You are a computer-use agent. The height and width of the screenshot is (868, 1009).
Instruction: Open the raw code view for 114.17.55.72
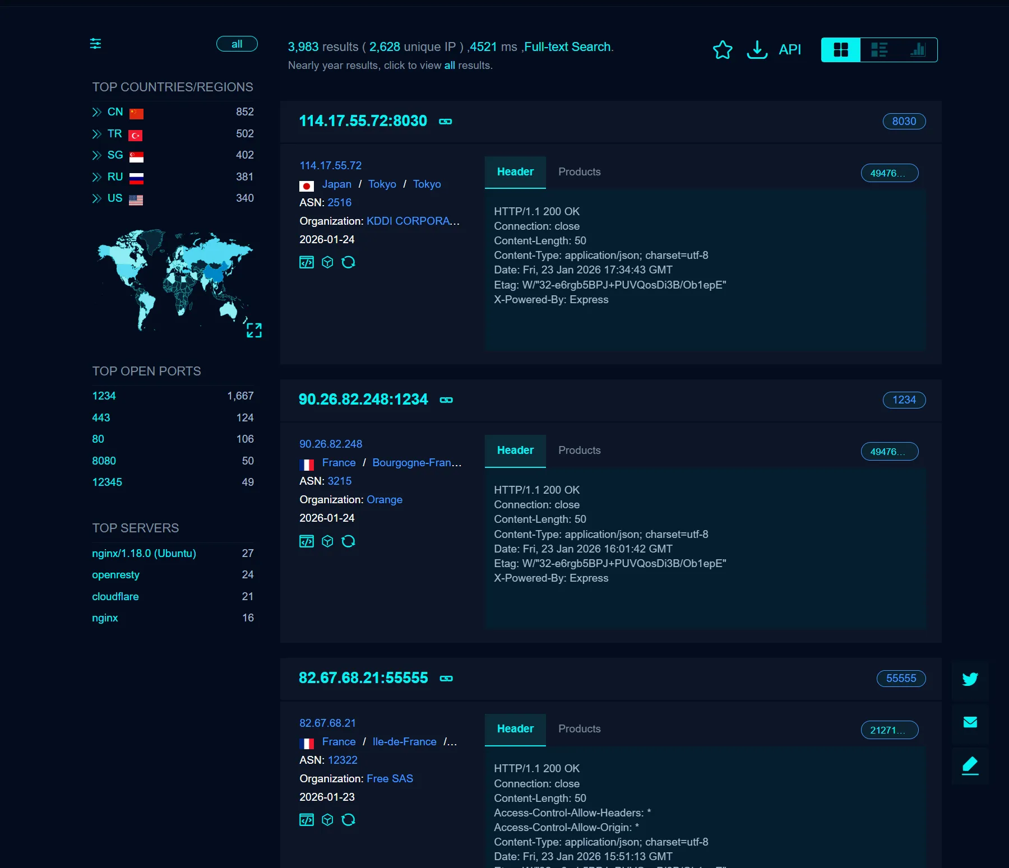click(307, 262)
